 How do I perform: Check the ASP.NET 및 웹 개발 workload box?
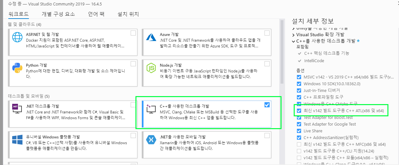133,33
